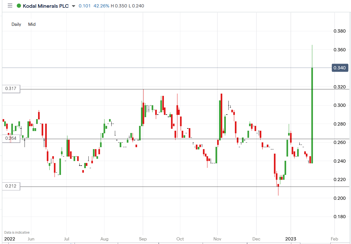Click the 0.360 price axis label
The height and width of the screenshot is (244, 351).
click(340, 50)
